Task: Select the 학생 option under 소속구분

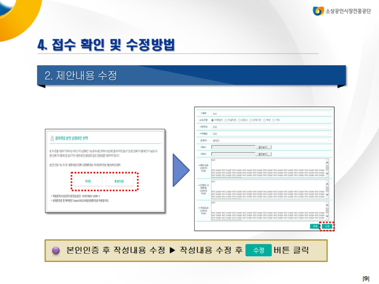Action: tap(264, 120)
